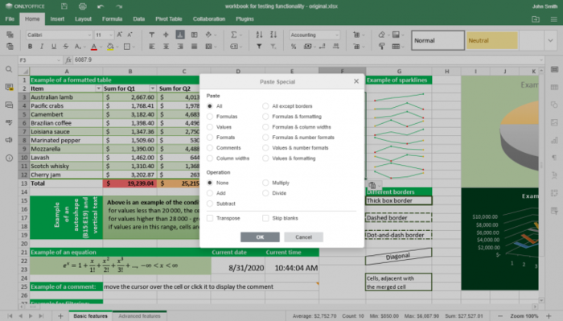Align cell text to the right
The image size is (563, 321).
pyautogui.click(x=180, y=47)
